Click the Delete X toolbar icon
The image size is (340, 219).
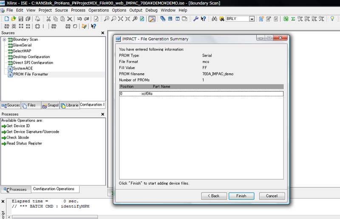point(70,19)
